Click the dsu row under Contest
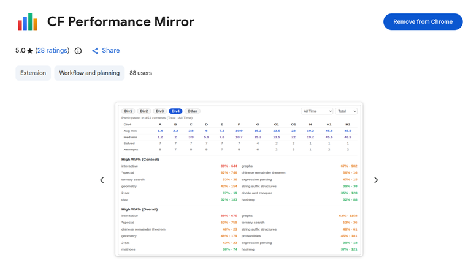This screenshot has height=266, width=471. [x=179, y=200]
